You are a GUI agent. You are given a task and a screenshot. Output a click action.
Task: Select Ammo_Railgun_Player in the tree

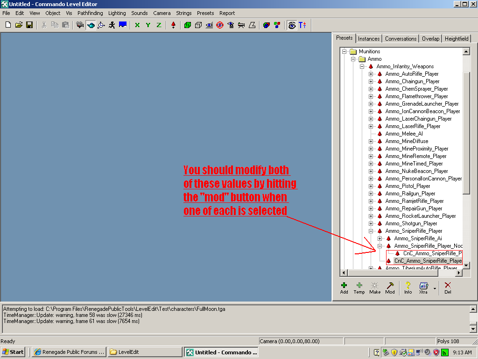coord(410,194)
